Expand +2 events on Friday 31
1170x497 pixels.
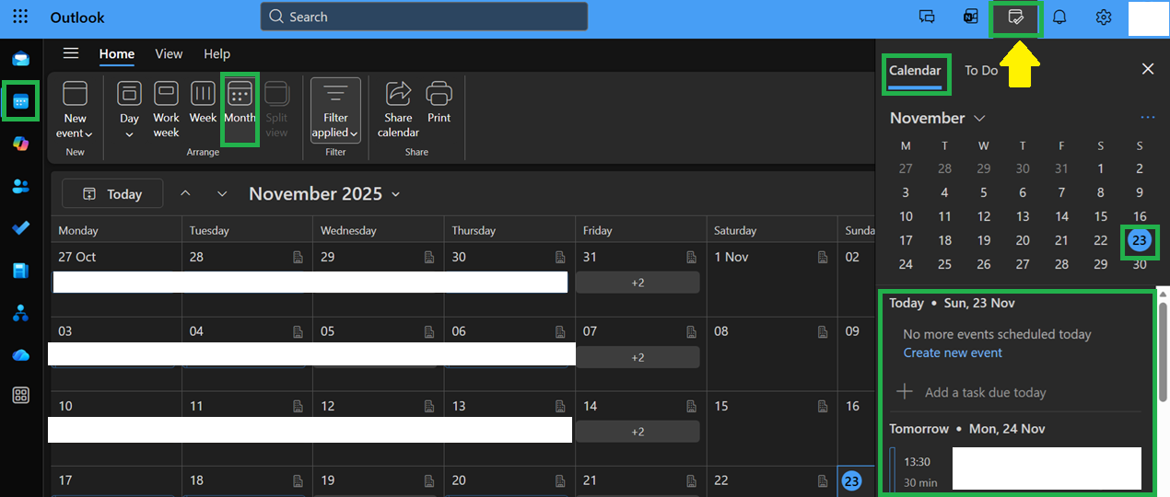[x=638, y=283]
